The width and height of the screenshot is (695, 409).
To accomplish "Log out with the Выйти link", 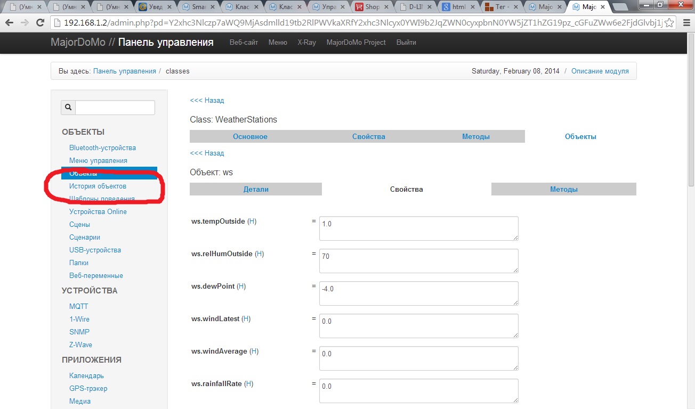I will pyautogui.click(x=406, y=43).
